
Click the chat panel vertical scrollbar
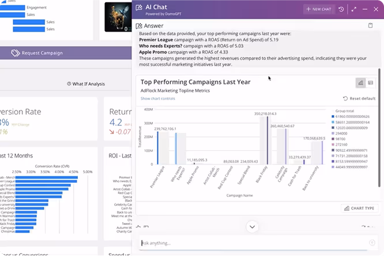pyautogui.click(x=379, y=128)
